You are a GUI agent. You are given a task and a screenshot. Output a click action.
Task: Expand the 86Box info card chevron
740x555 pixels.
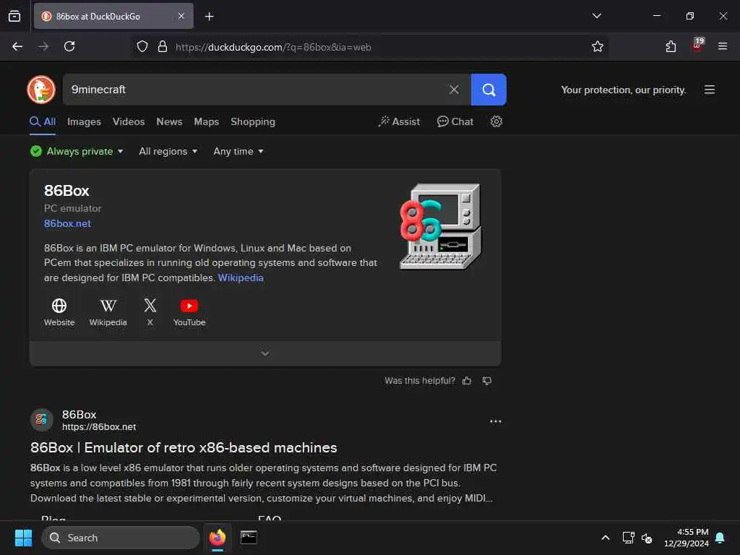coord(265,353)
